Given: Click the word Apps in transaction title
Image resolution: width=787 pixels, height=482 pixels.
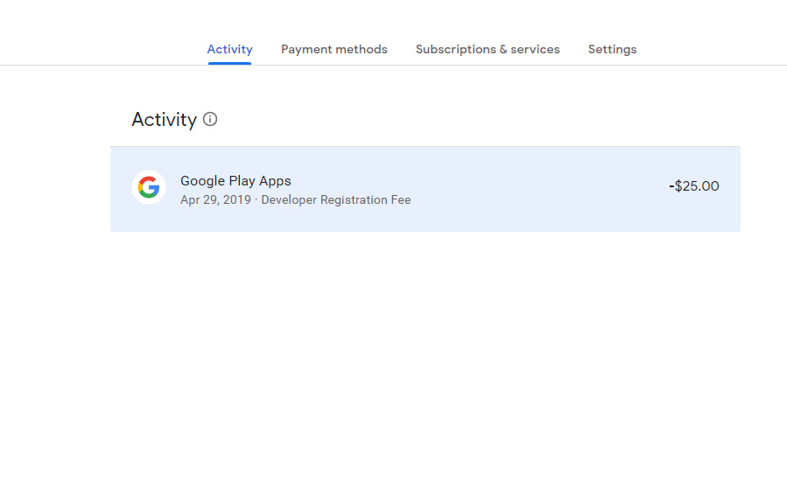Looking at the screenshot, I should click(x=275, y=181).
